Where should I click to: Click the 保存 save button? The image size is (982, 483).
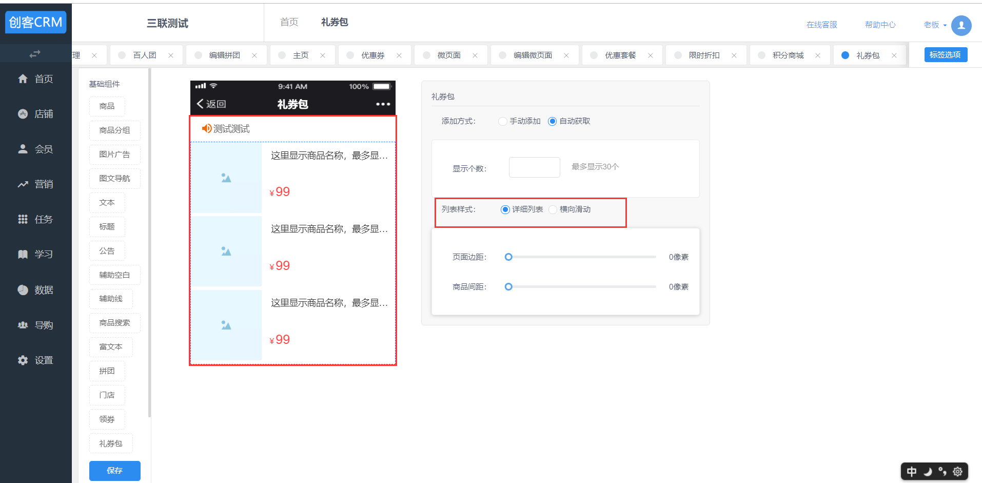(x=115, y=471)
